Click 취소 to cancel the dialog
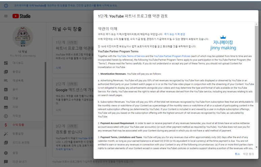The height and width of the screenshot is (167, 261). (237, 154)
